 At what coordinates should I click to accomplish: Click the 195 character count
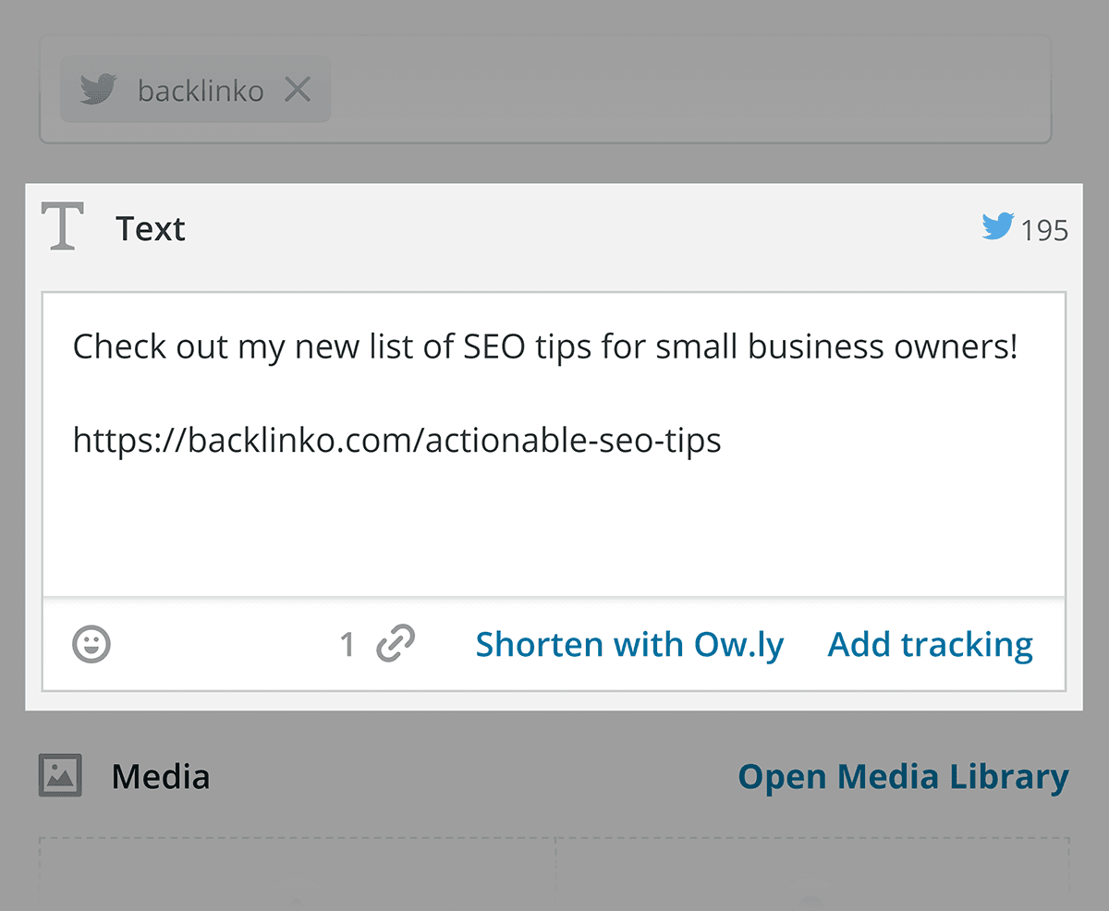coord(1045,230)
